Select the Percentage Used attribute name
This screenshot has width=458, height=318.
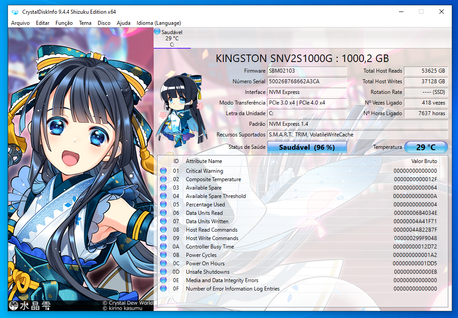(x=205, y=205)
